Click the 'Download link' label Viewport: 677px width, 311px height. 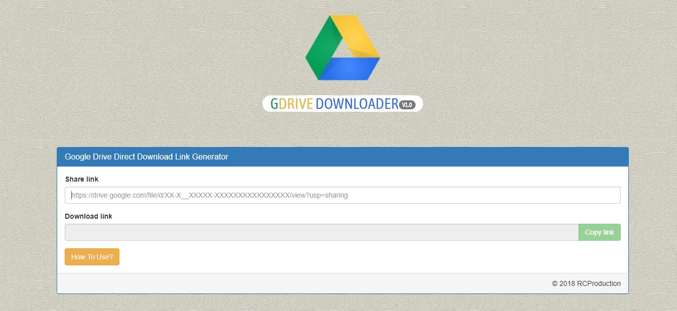pyautogui.click(x=89, y=216)
